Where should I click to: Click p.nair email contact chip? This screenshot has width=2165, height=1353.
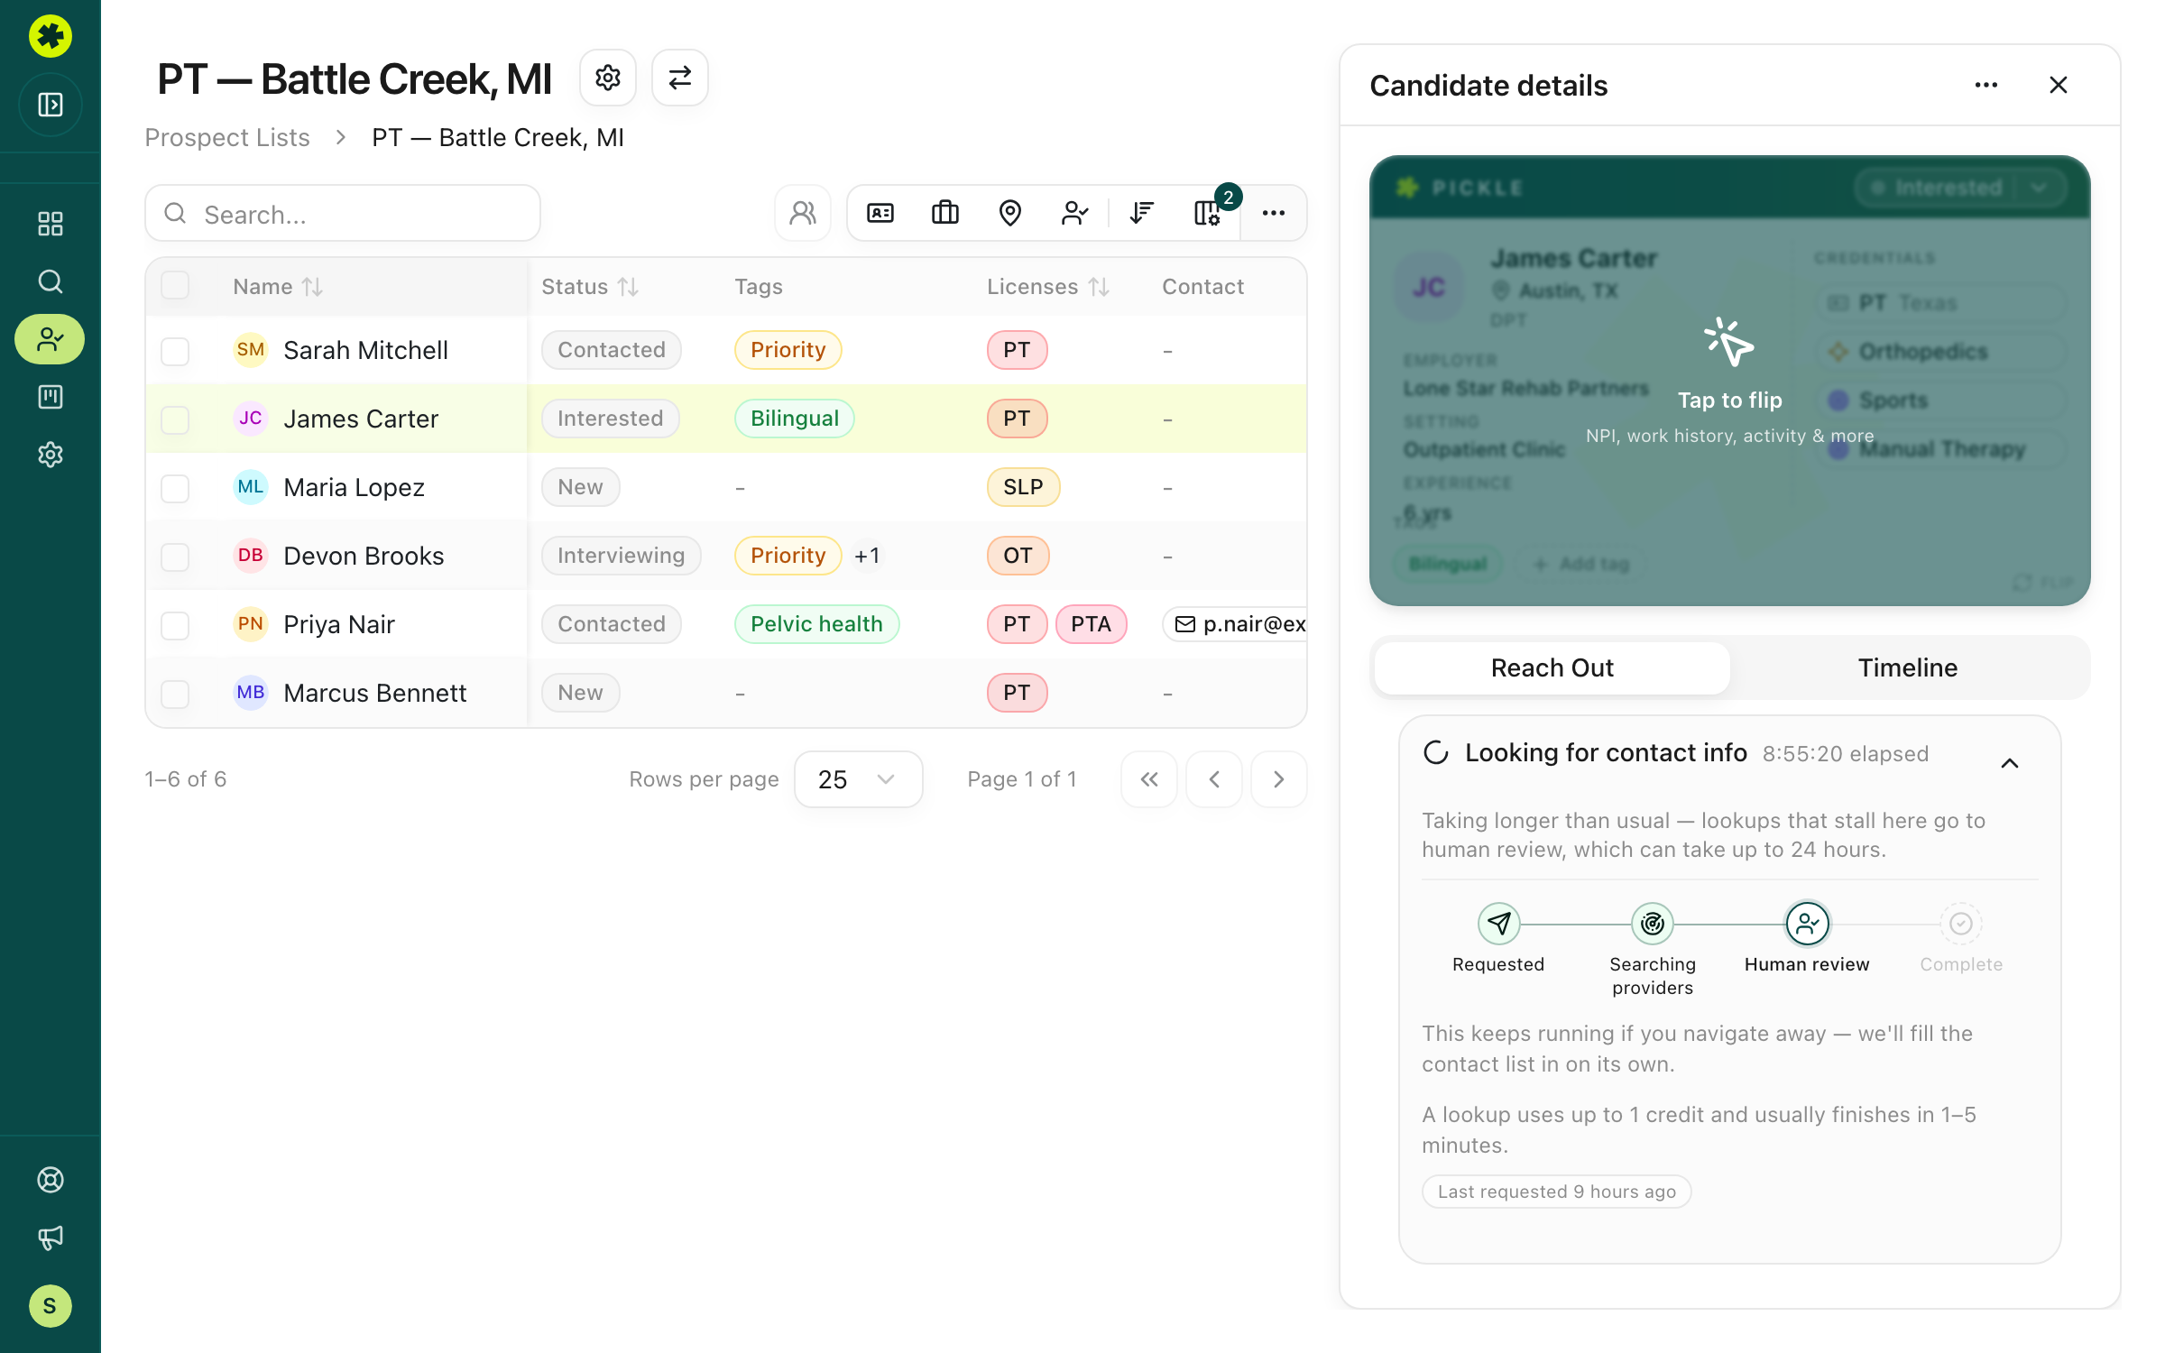click(1234, 624)
